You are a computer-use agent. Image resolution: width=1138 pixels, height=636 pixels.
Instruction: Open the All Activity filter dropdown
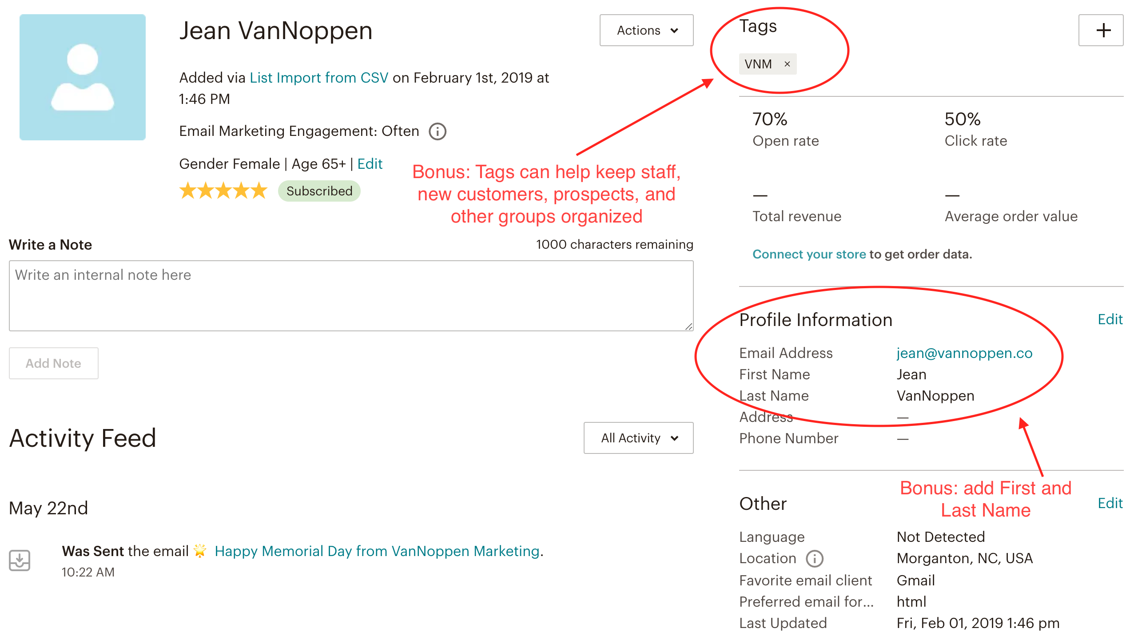click(638, 438)
